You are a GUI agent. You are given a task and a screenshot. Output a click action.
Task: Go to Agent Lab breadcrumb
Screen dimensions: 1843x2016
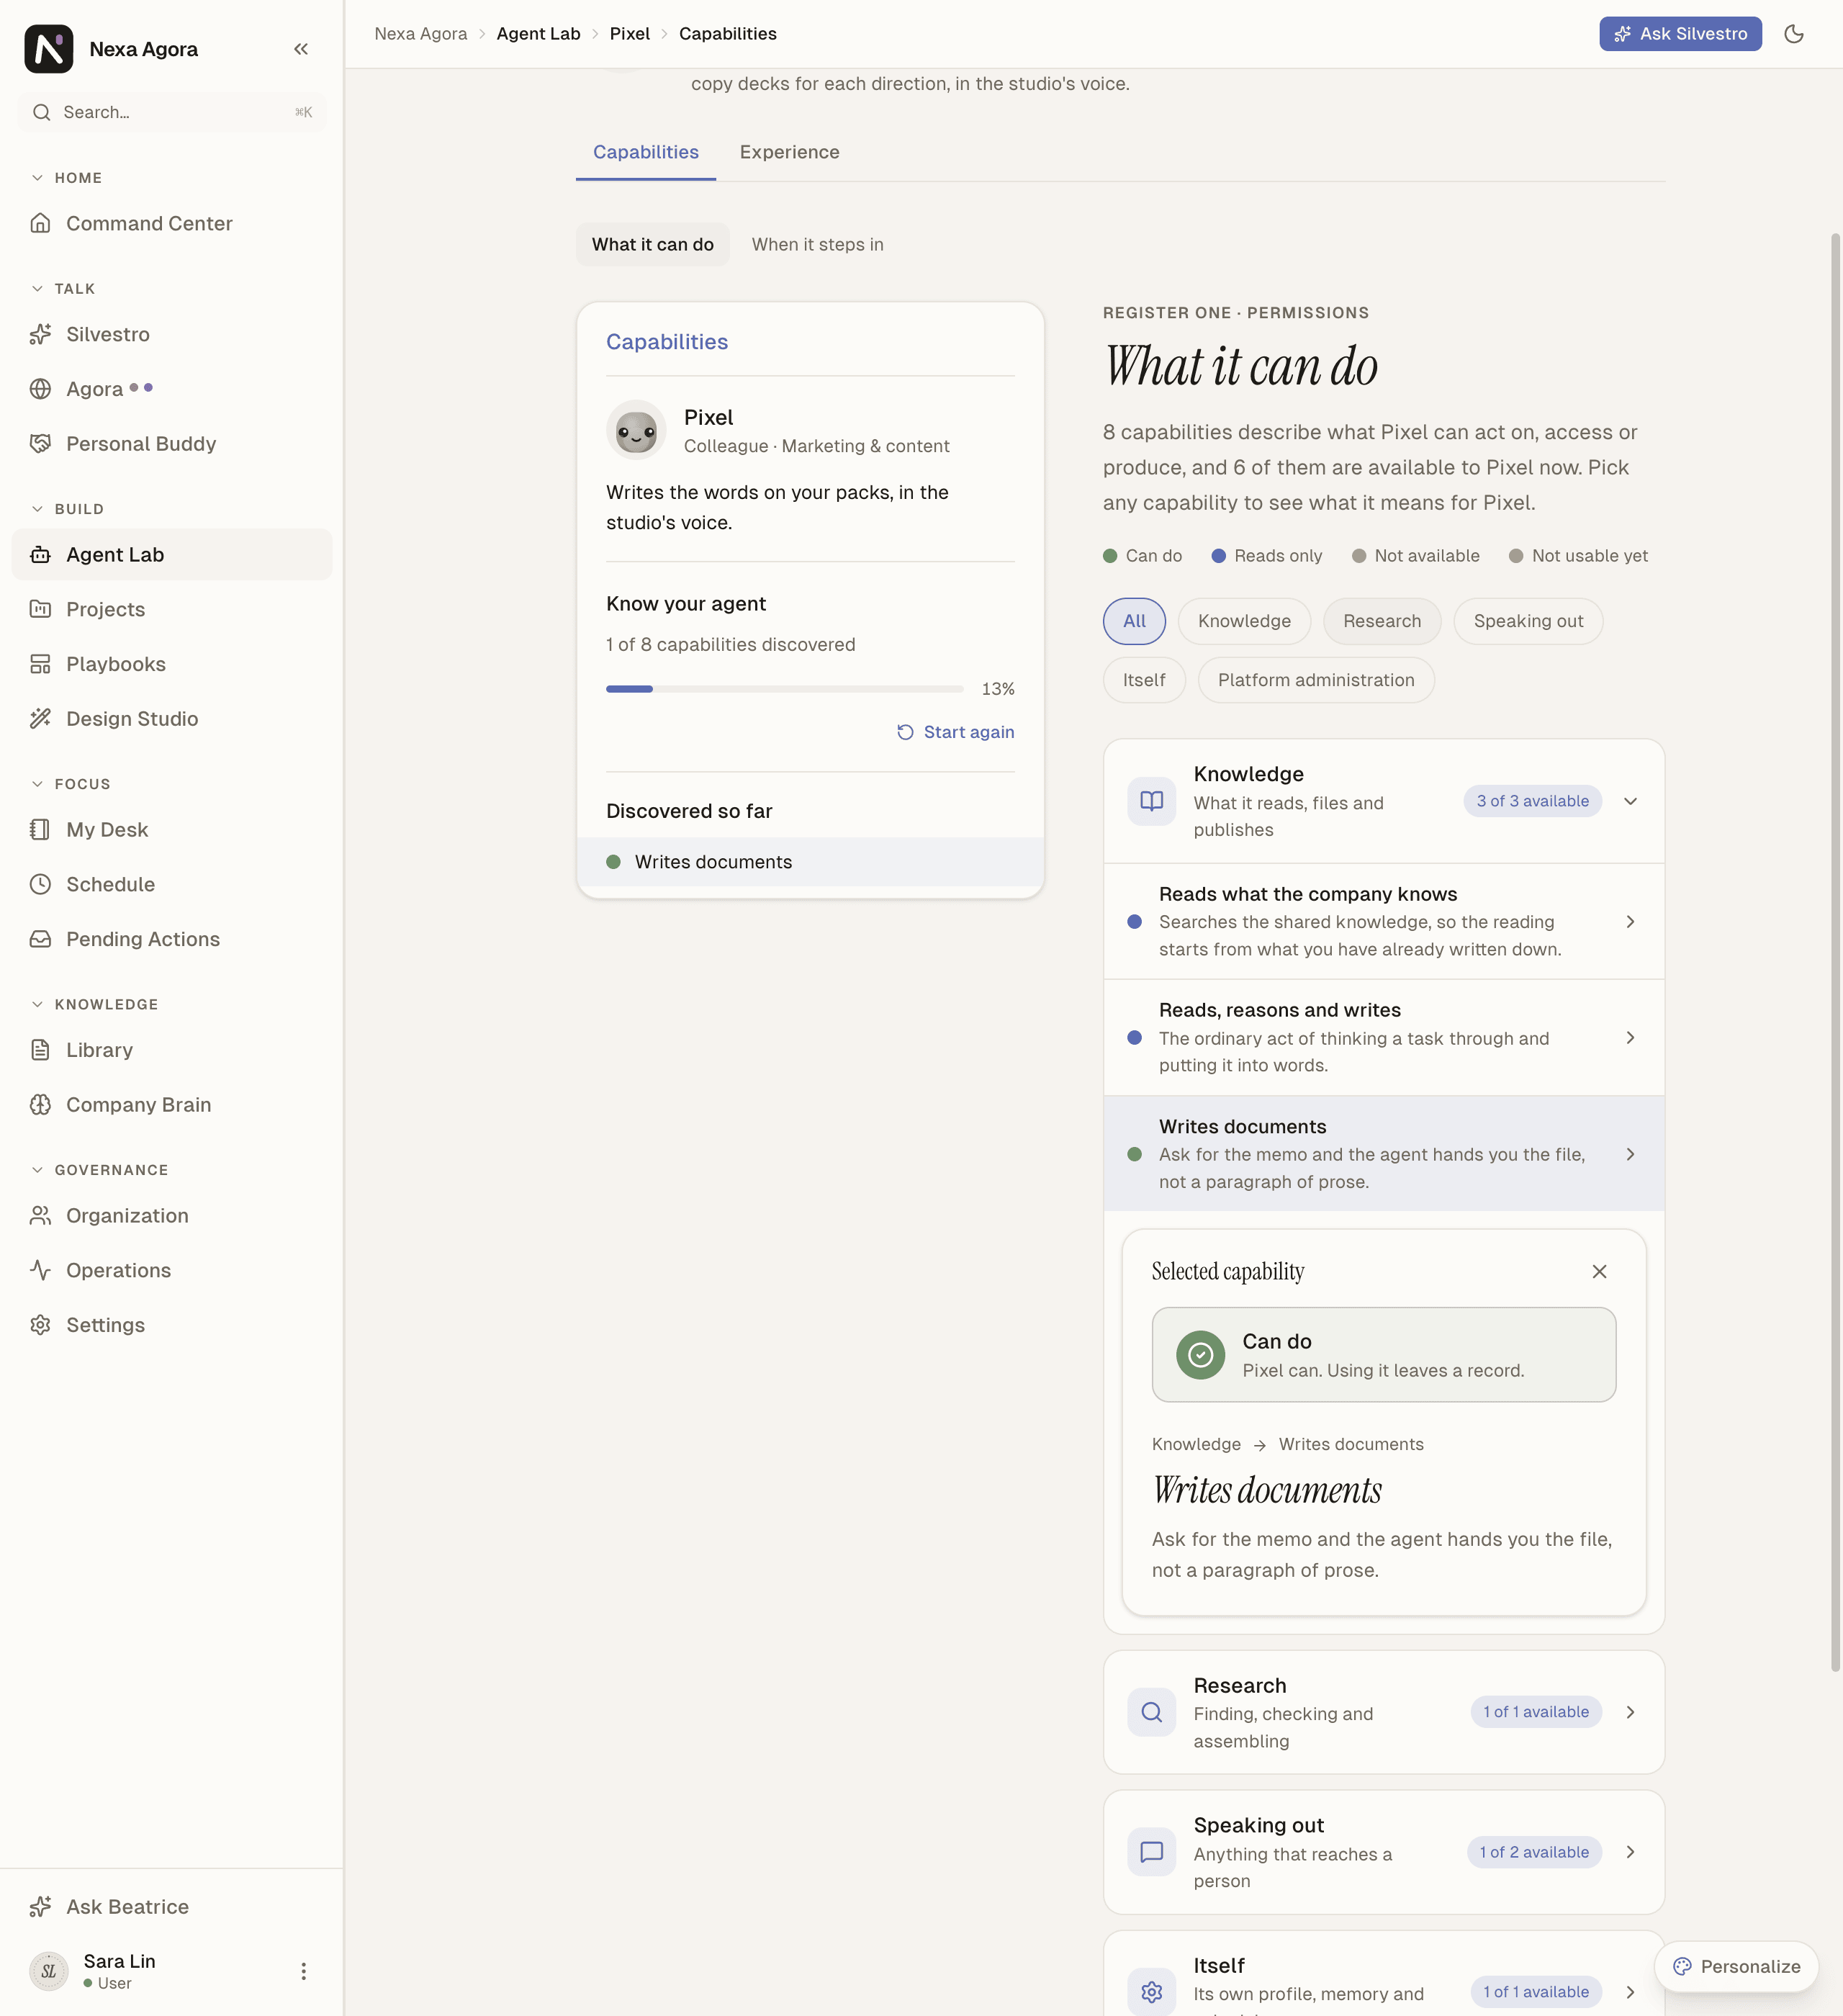pos(538,34)
